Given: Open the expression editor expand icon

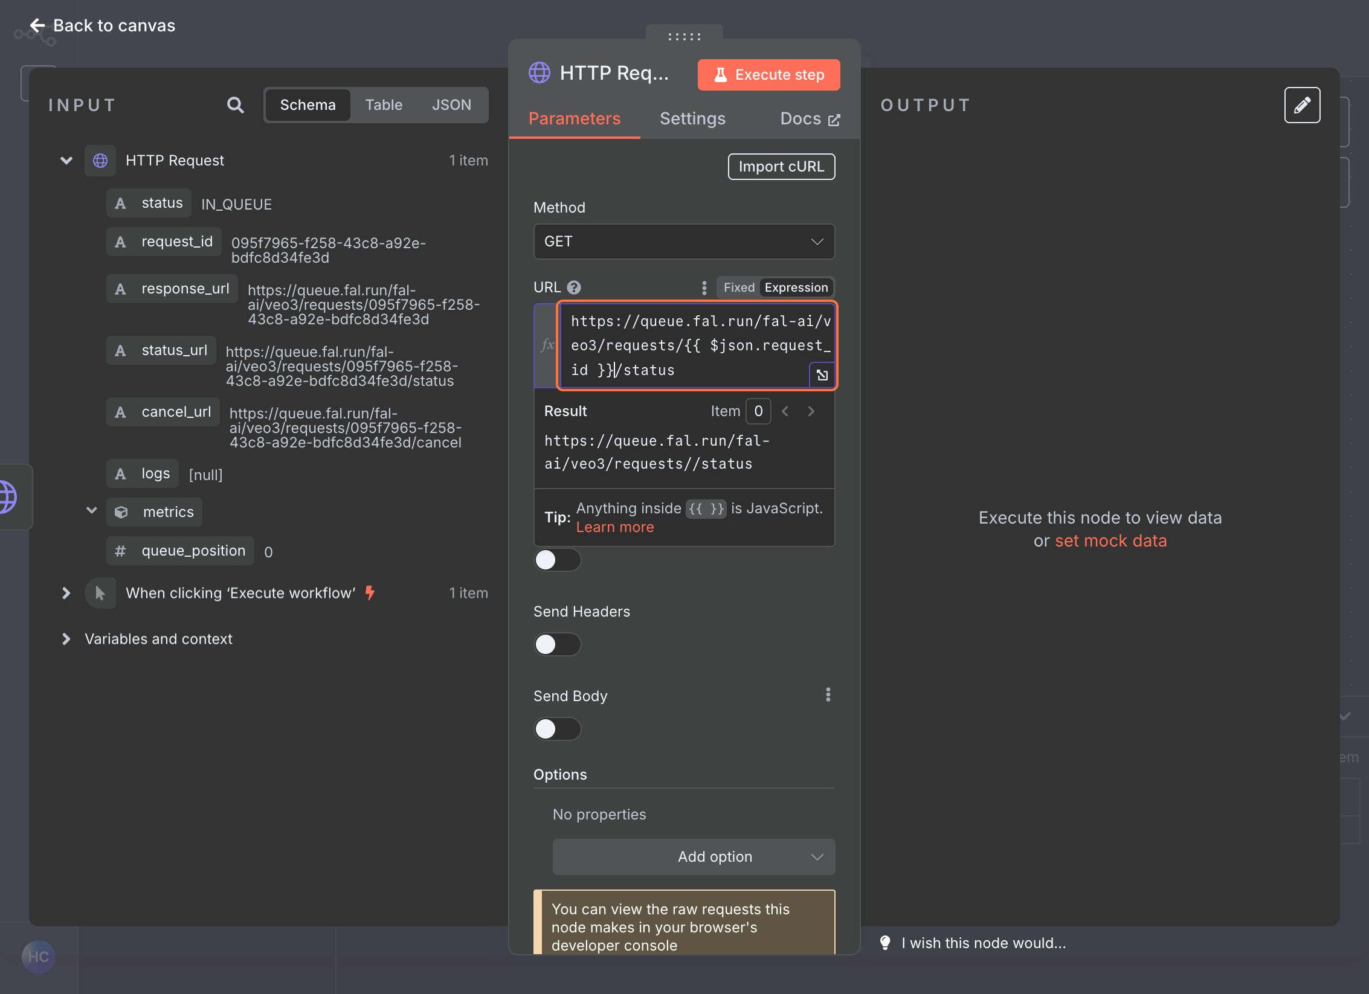Looking at the screenshot, I should pyautogui.click(x=822, y=375).
